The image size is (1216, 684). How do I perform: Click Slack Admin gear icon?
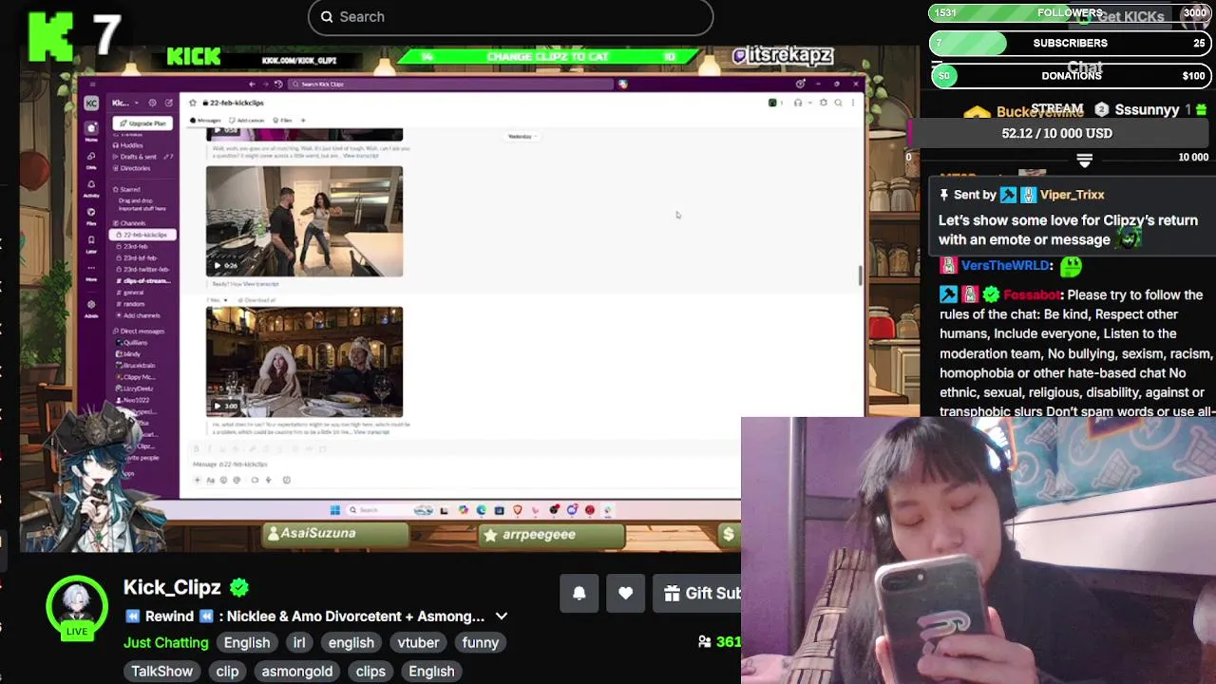point(91,309)
